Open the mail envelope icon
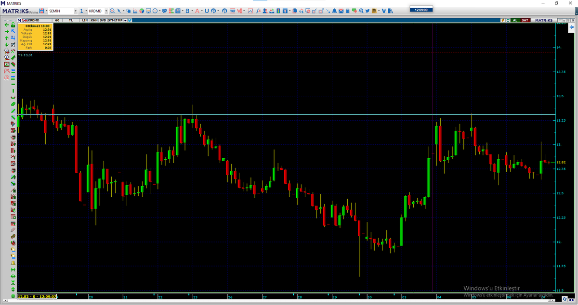The height and width of the screenshot is (305, 578). (341, 11)
